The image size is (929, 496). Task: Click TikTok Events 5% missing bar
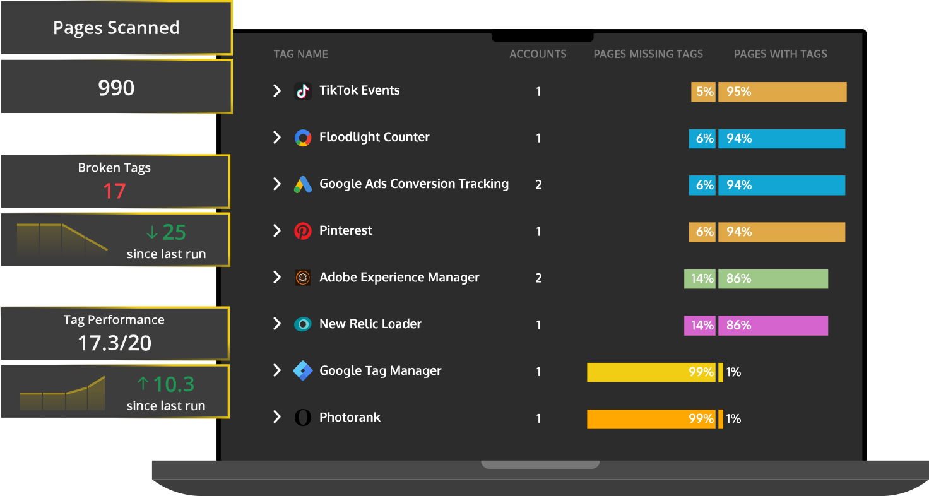pos(703,92)
